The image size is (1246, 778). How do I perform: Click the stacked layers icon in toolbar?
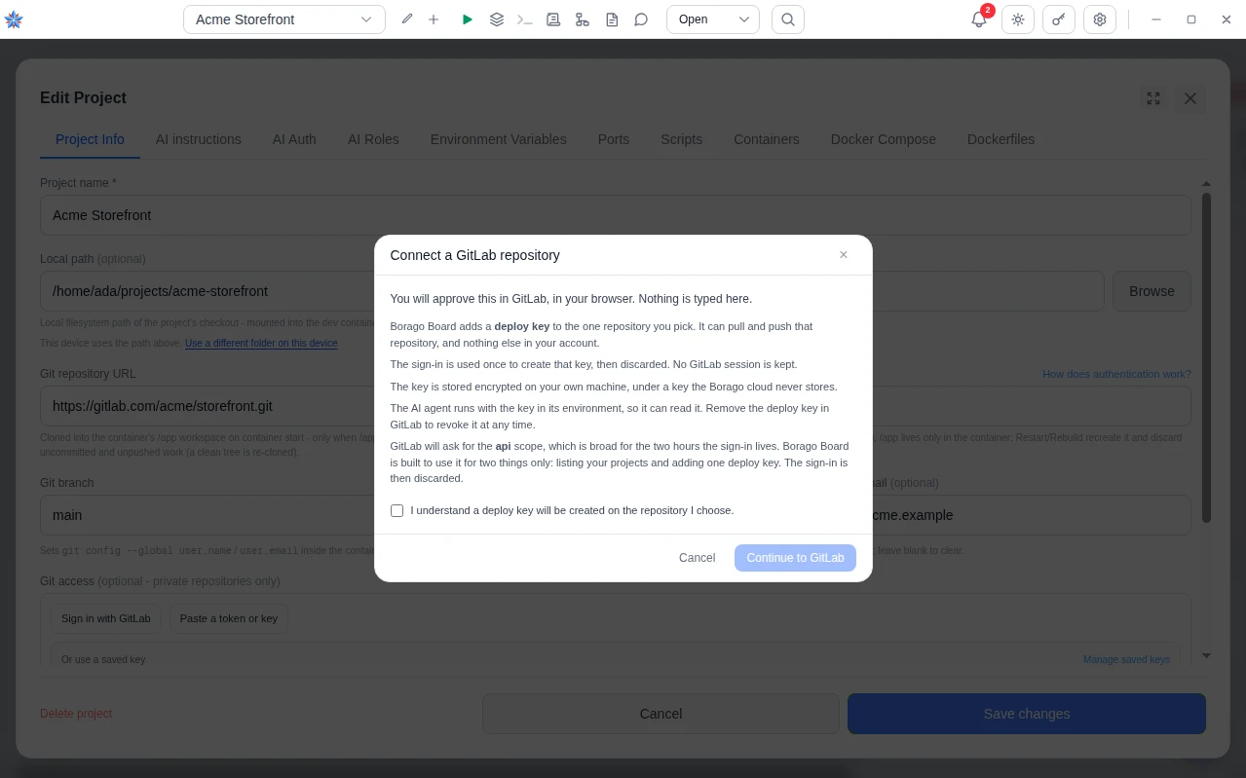click(x=497, y=19)
